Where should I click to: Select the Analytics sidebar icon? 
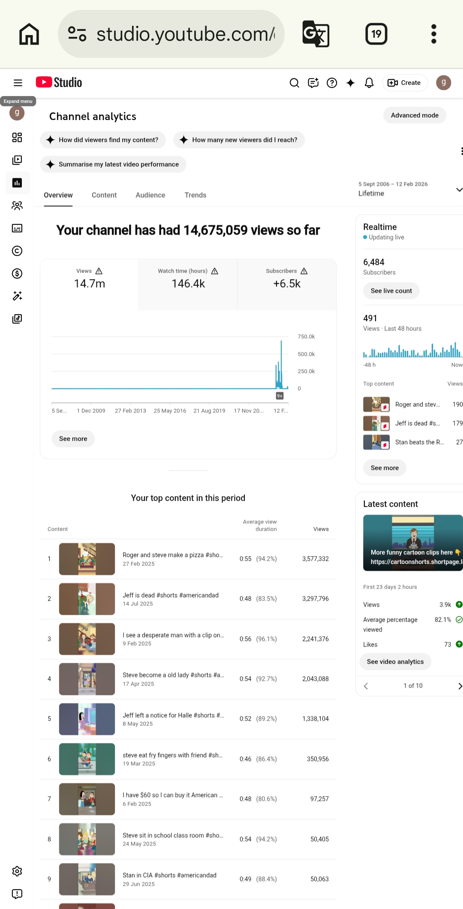pyautogui.click(x=18, y=183)
